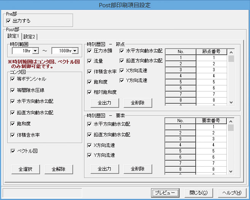
Task: Uncheck Y方向流速 in the 要素 section
Action: tap(89, 155)
